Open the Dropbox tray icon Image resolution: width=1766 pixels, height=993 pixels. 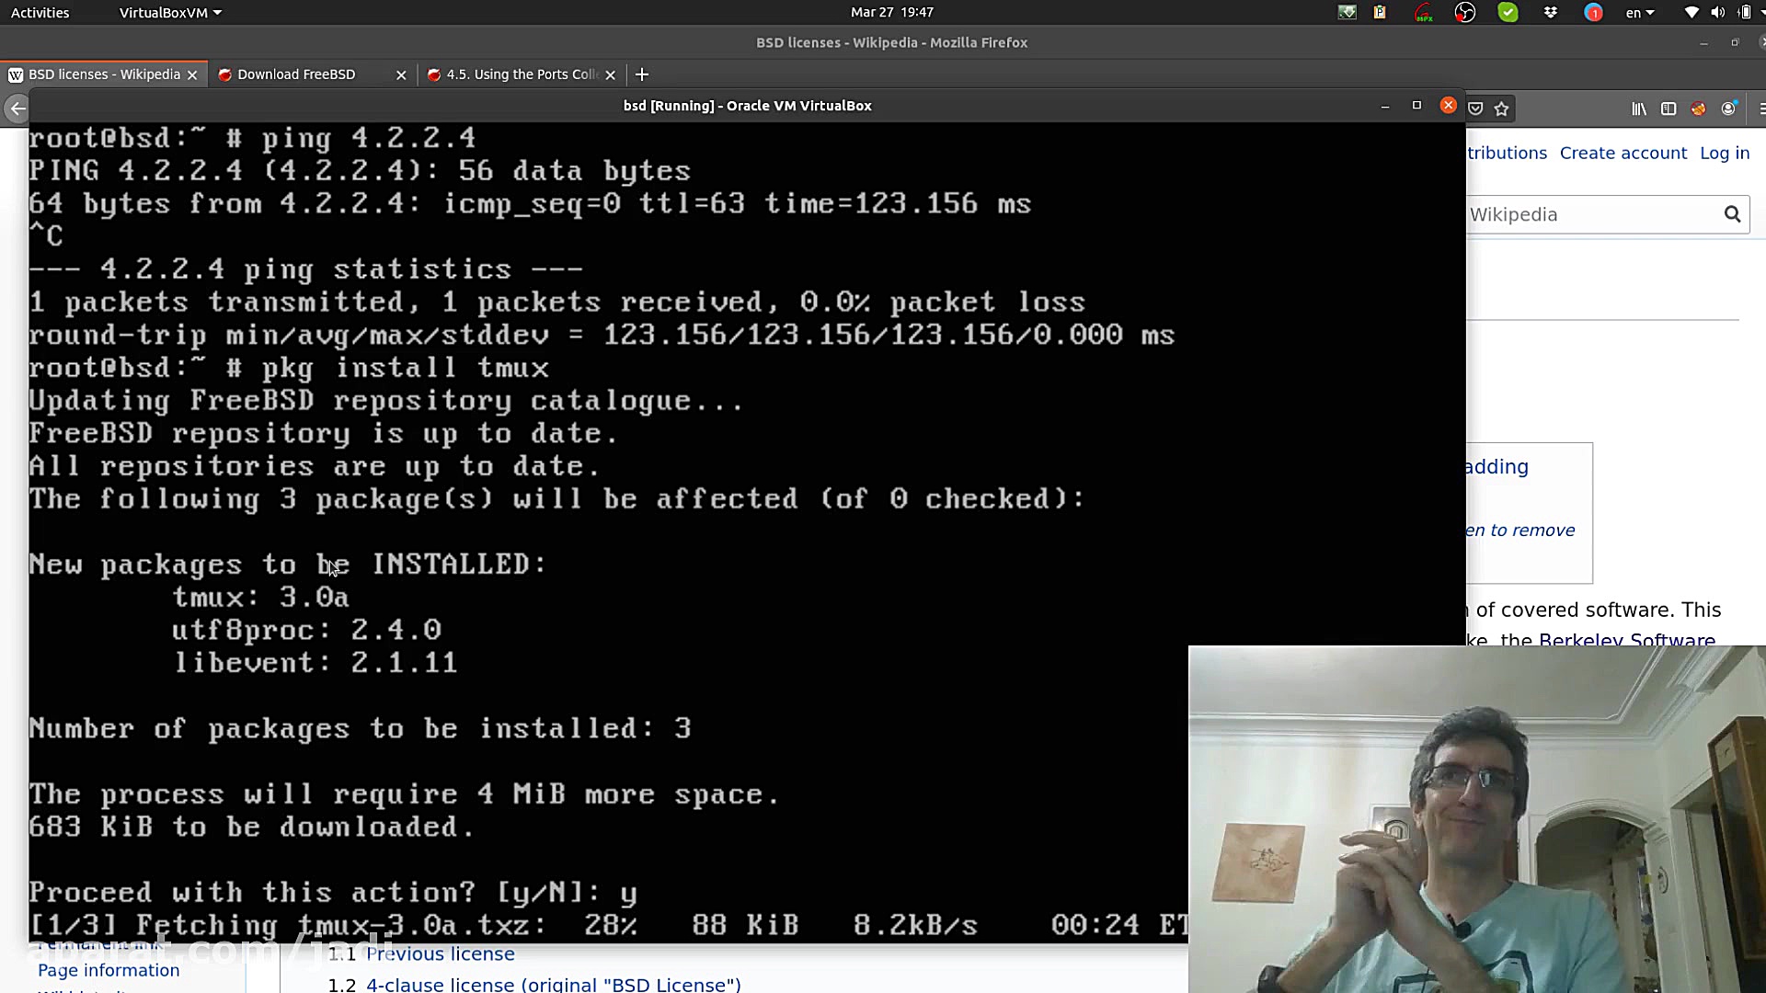pos(1551,13)
